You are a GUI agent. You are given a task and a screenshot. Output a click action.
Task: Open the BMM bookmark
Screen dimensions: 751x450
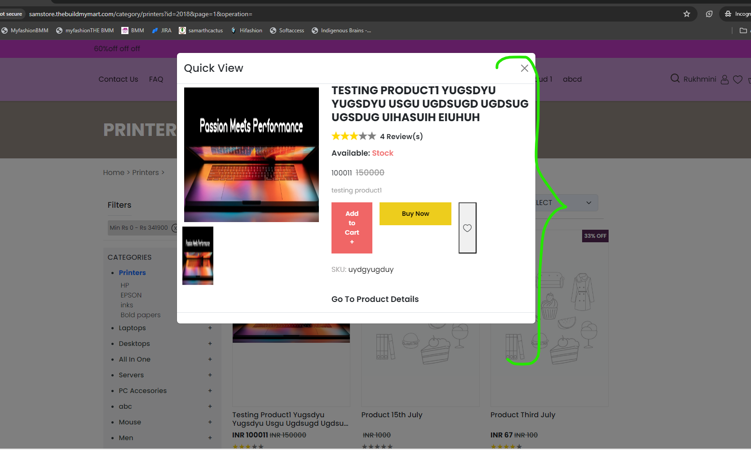click(133, 31)
